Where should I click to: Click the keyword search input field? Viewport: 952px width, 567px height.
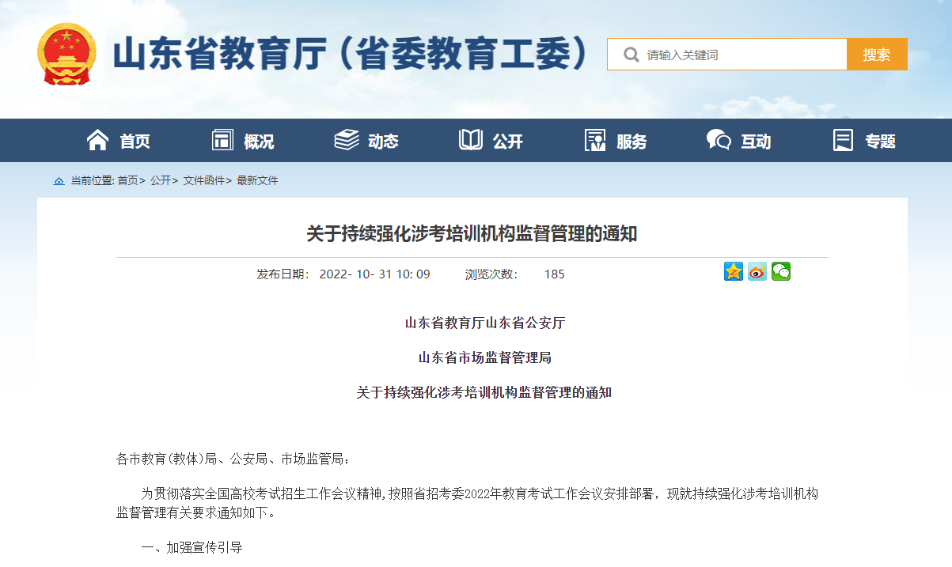740,55
